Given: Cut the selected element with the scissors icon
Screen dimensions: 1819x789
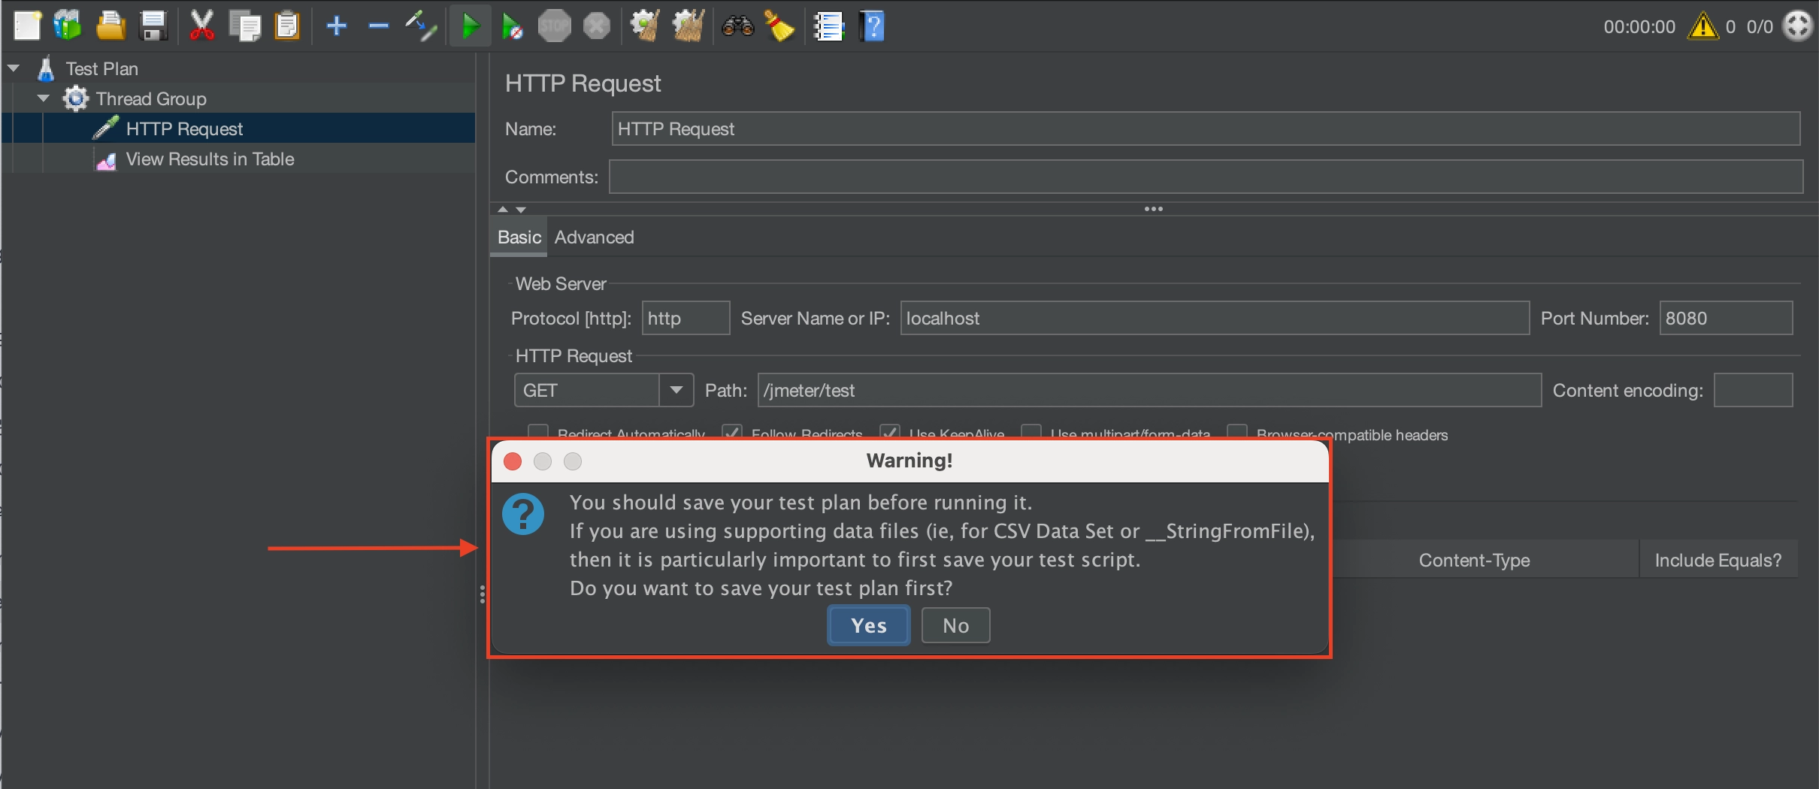Looking at the screenshot, I should pos(201,26).
